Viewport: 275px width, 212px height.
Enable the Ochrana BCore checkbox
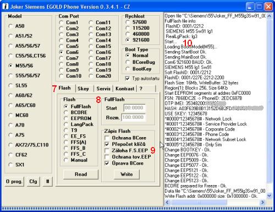pos(107,138)
